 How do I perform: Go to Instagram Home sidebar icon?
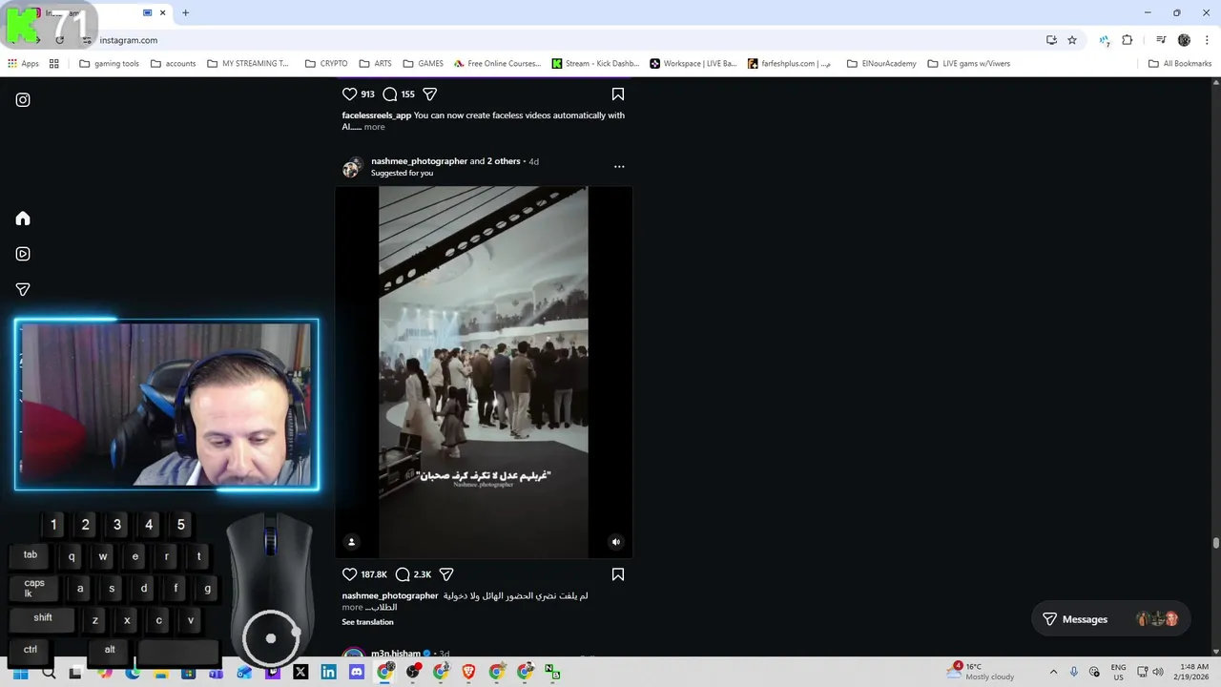[x=23, y=219]
